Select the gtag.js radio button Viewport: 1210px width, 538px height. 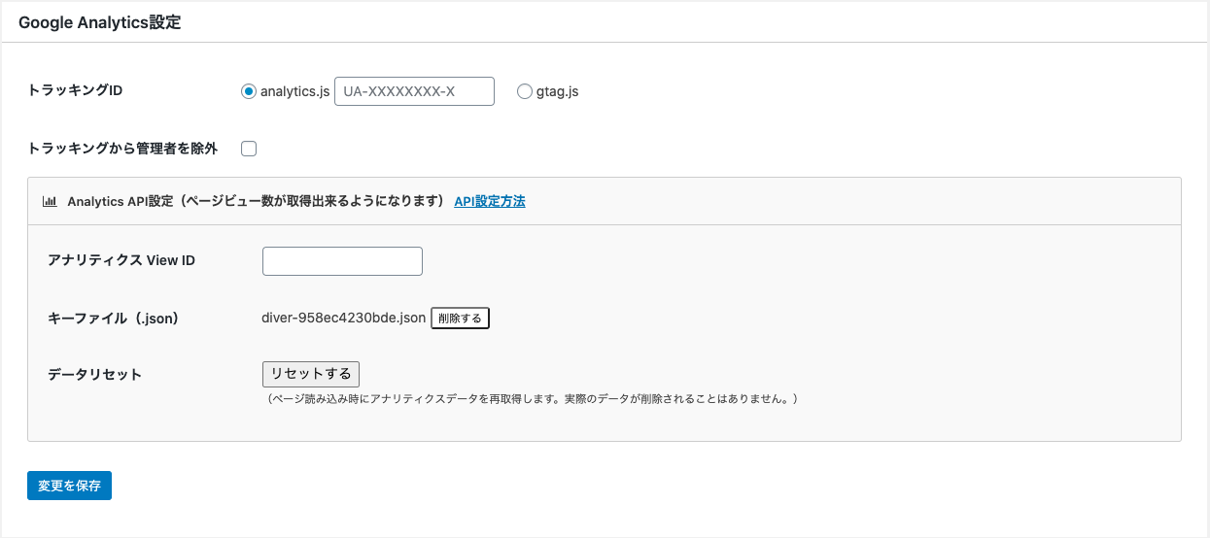(525, 91)
